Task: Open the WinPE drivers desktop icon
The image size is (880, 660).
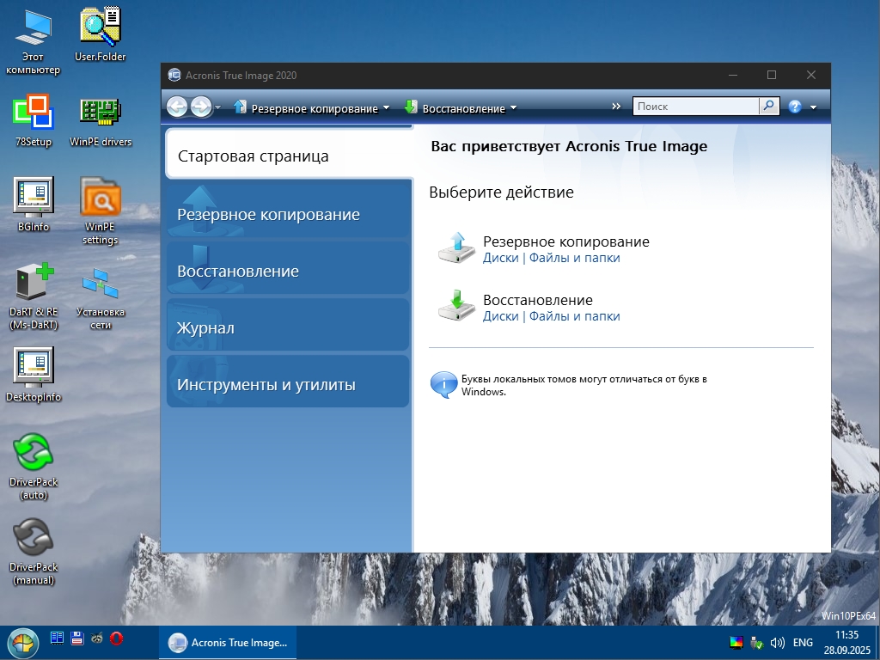Action: pyautogui.click(x=101, y=113)
